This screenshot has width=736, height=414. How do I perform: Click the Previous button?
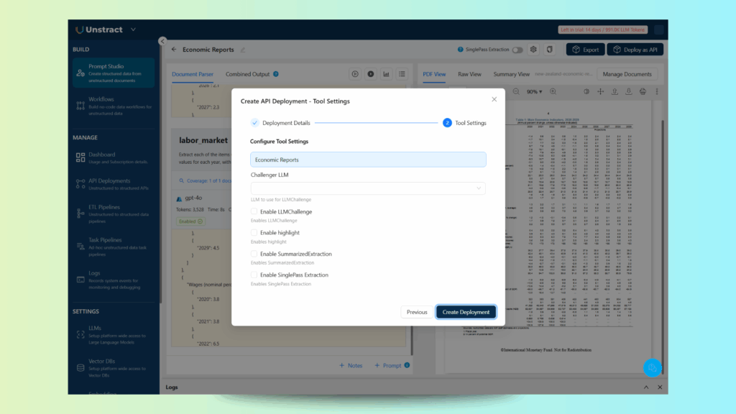pyautogui.click(x=417, y=312)
